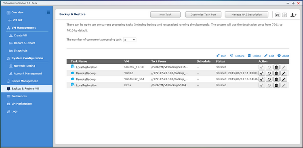Screen dimensions: 303x148
Task: Delete the Ubuntu_13.10 LocalRestoration task via trash icon
Action: tap(276, 67)
